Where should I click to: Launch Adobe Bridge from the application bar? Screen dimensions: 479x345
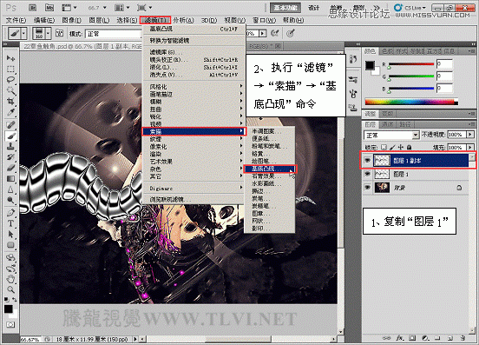pos(32,8)
